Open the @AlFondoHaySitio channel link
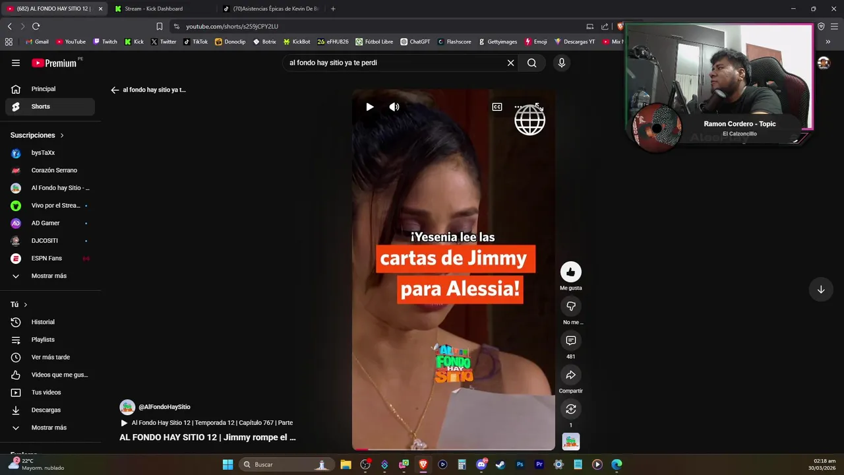 coord(164,407)
